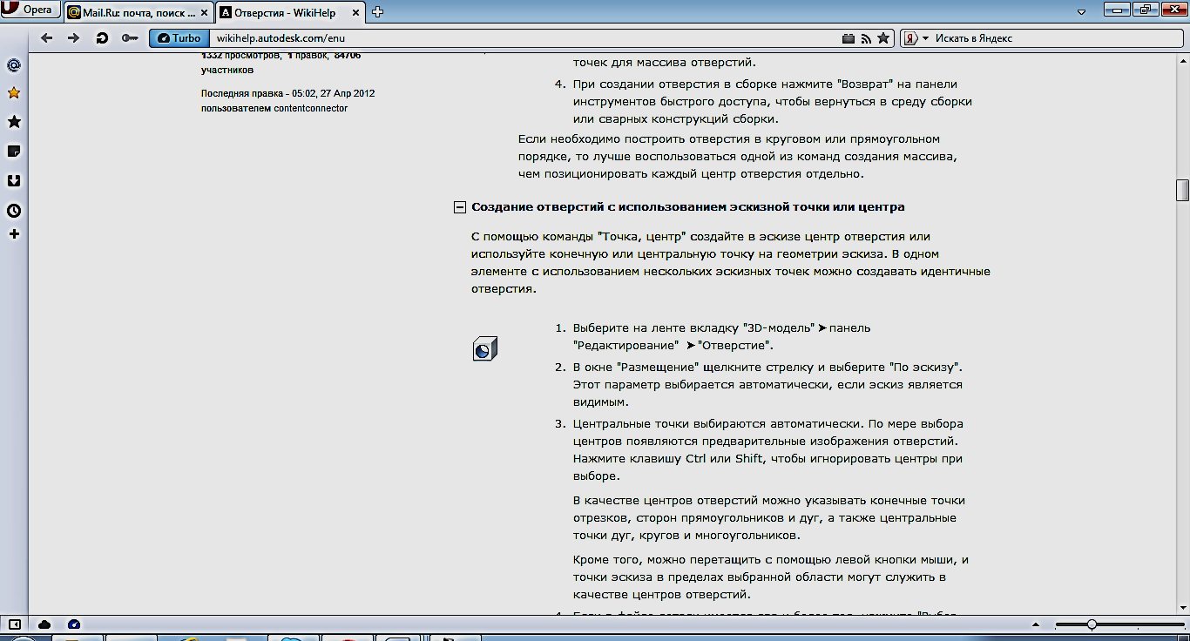Click the Hole tool icon image
Viewport: 1190px width, 641px height.
[x=485, y=348]
